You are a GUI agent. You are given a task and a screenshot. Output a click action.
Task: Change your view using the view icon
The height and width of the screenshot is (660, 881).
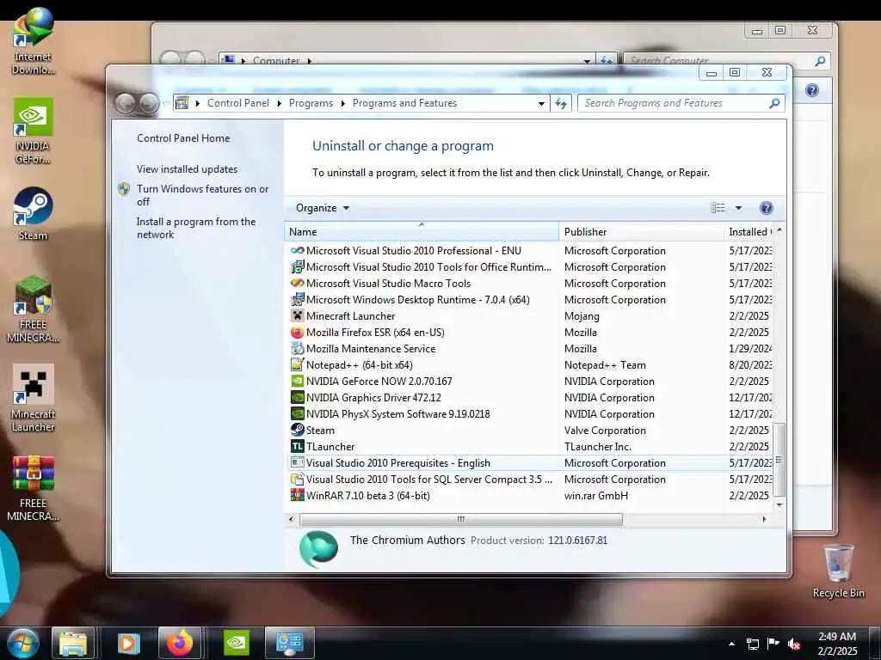point(718,208)
